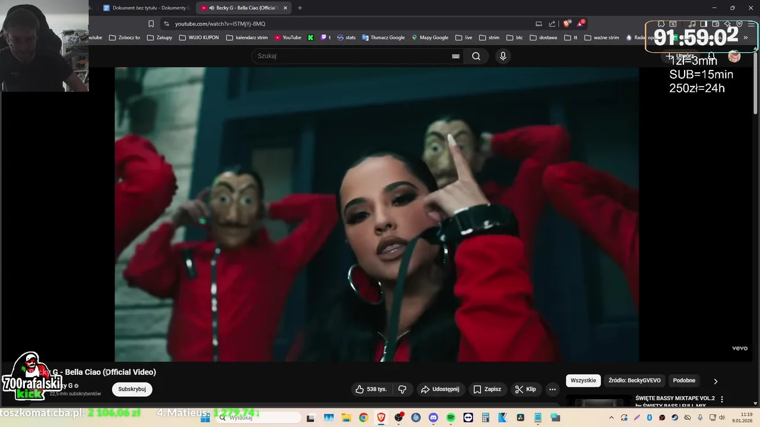
Task: Click the Wyszukaj taskbar search box
Action: click(258, 418)
